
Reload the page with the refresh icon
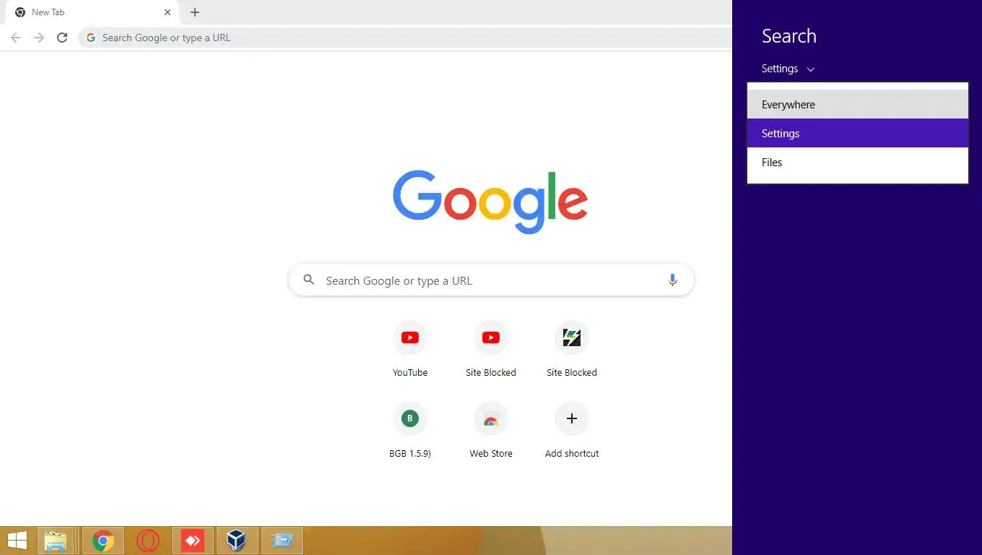coord(62,38)
